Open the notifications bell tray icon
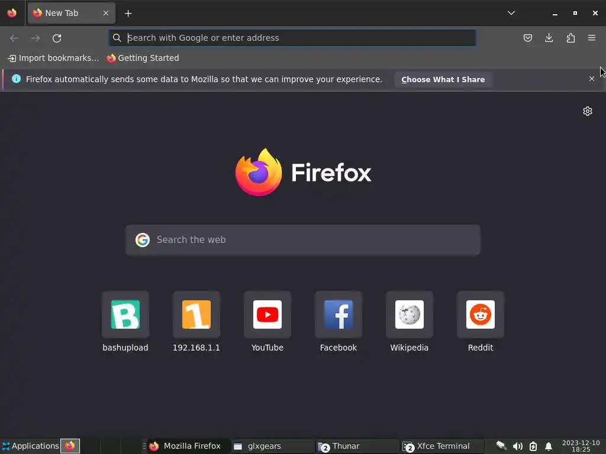This screenshot has height=454, width=606. pos(548,446)
